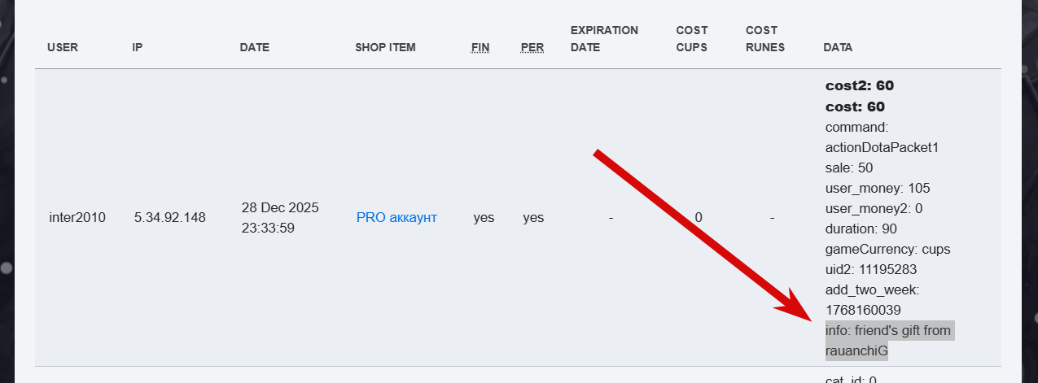Click the bold cost2: 60 line
The height and width of the screenshot is (383, 1038).
tap(860, 85)
